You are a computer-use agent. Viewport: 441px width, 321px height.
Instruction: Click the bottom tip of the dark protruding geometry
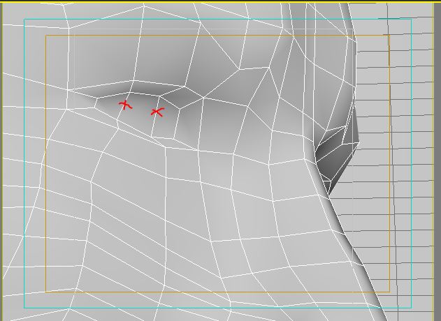[x=329, y=192]
